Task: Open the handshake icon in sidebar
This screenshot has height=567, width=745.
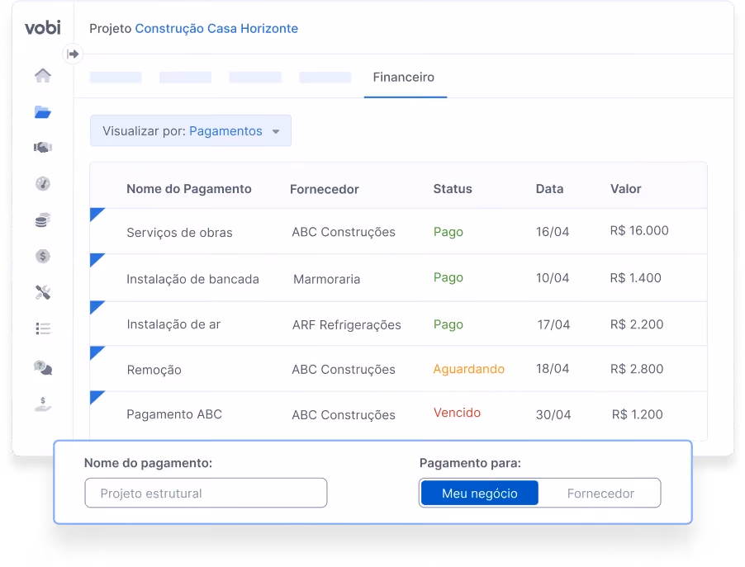Action: (x=43, y=148)
